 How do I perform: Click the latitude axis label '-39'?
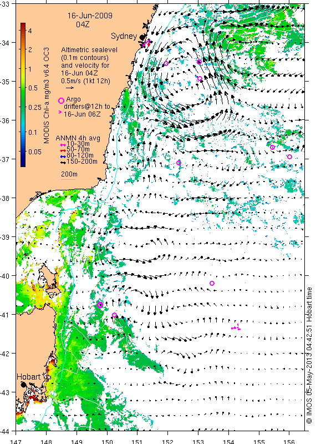[5, 238]
